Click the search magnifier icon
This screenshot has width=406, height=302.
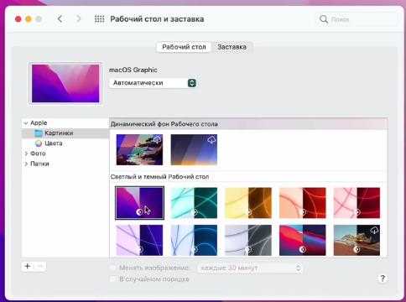[324, 19]
